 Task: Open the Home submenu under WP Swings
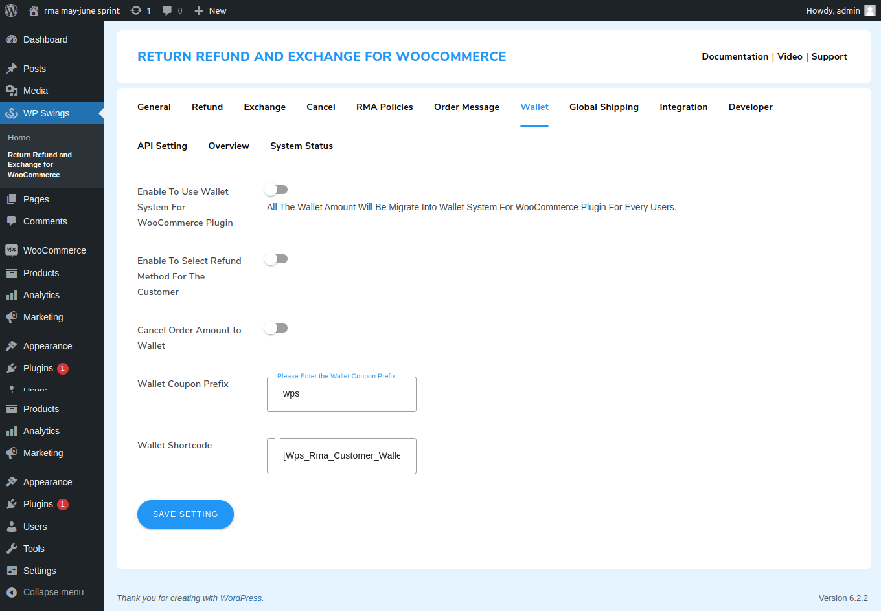point(19,138)
